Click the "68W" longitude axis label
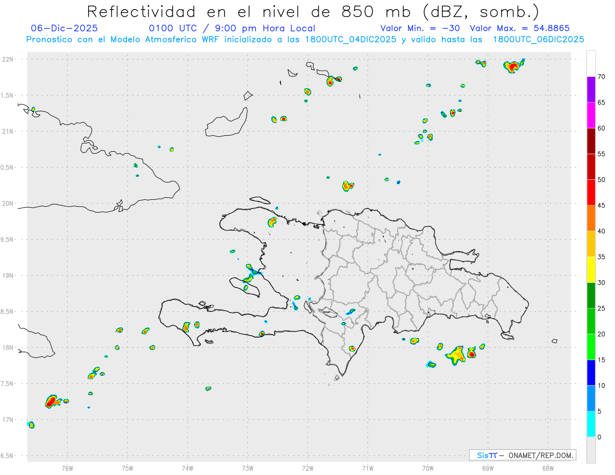The width and height of the screenshot is (615, 475). click(x=548, y=468)
